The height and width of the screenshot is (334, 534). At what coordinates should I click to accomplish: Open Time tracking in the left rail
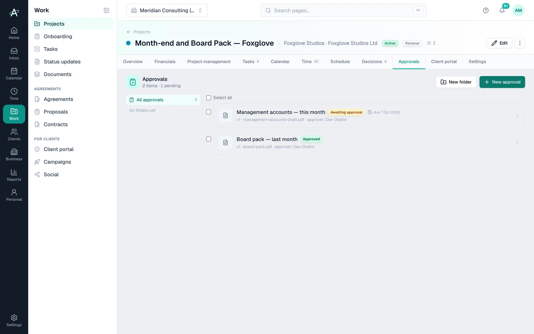coord(14,94)
